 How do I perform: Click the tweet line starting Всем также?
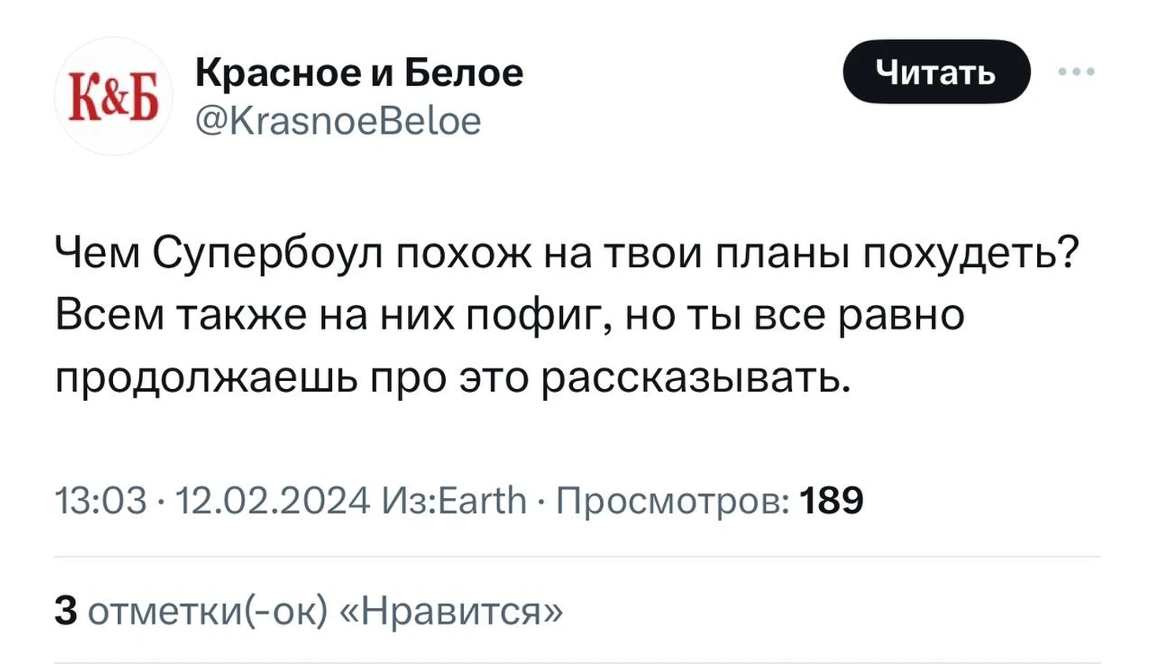click(510, 315)
